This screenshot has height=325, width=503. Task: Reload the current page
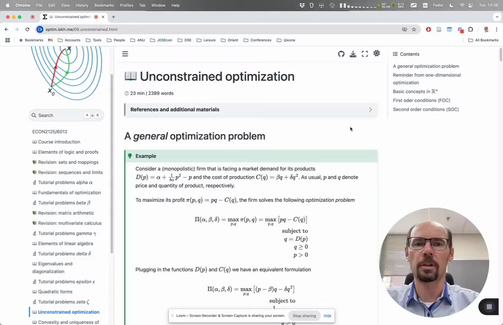pos(27,29)
